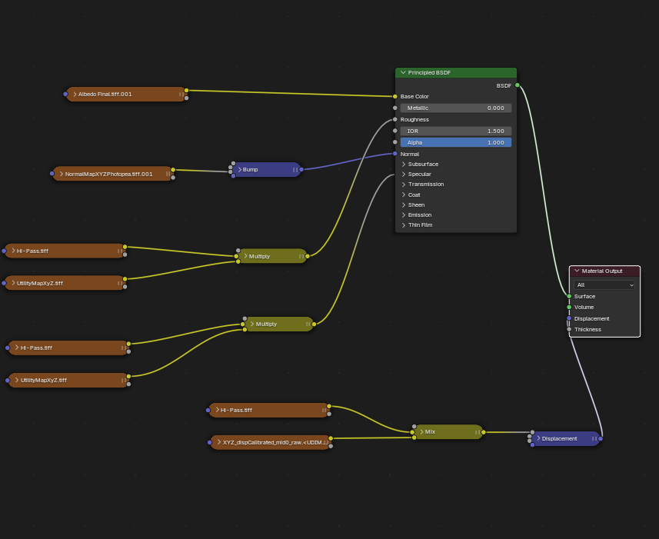Click the Metallic input socket dot
659x539 pixels.
395,108
